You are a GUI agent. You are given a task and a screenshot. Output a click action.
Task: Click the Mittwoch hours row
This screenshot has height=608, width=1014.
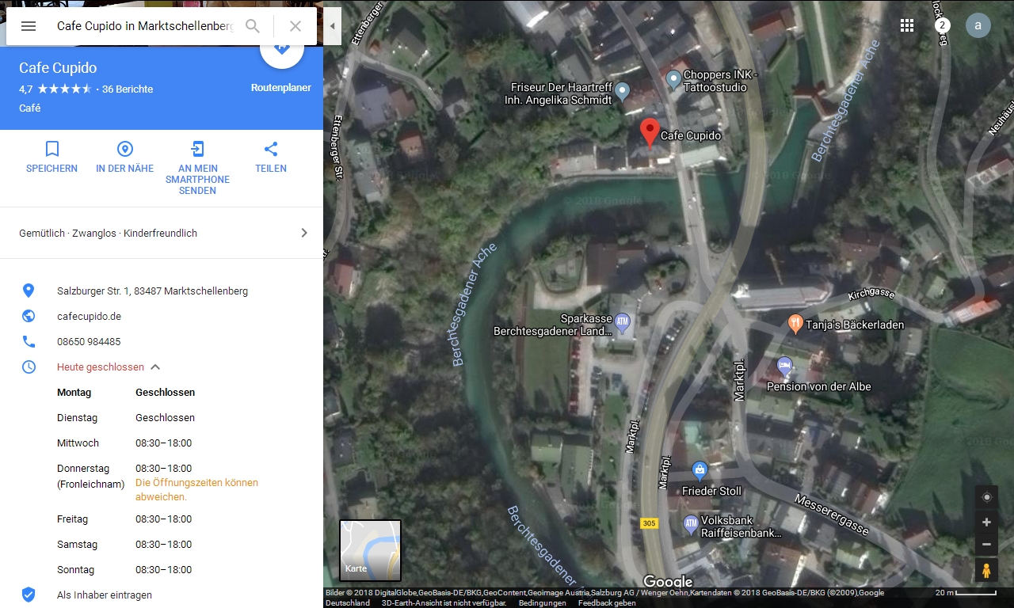click(162, 443)
